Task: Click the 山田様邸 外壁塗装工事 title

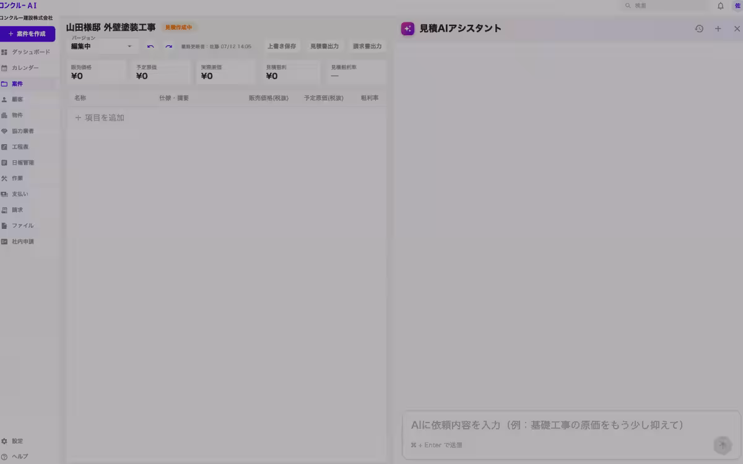Action: pyautogui.click(x=111, y=28)
